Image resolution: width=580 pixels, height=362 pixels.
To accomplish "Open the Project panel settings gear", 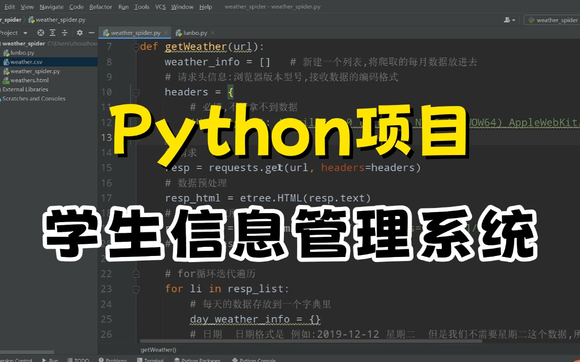I will [79, 32].
